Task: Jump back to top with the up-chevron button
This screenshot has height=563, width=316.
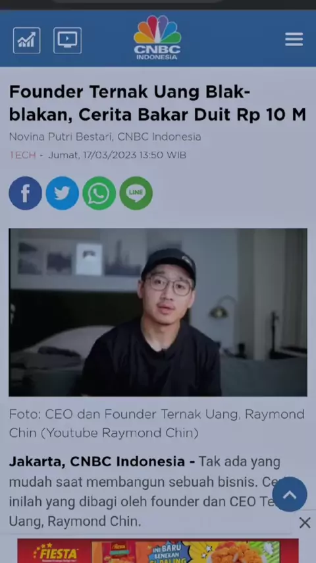Action: pos(290,494)
